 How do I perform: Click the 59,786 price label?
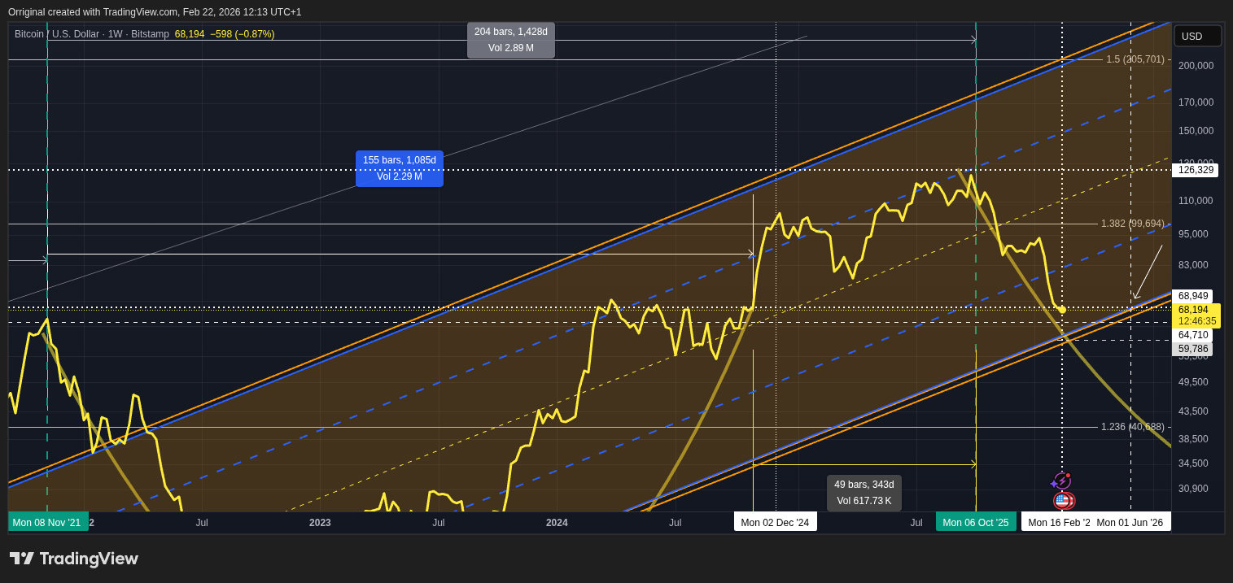pos(1192,349)
